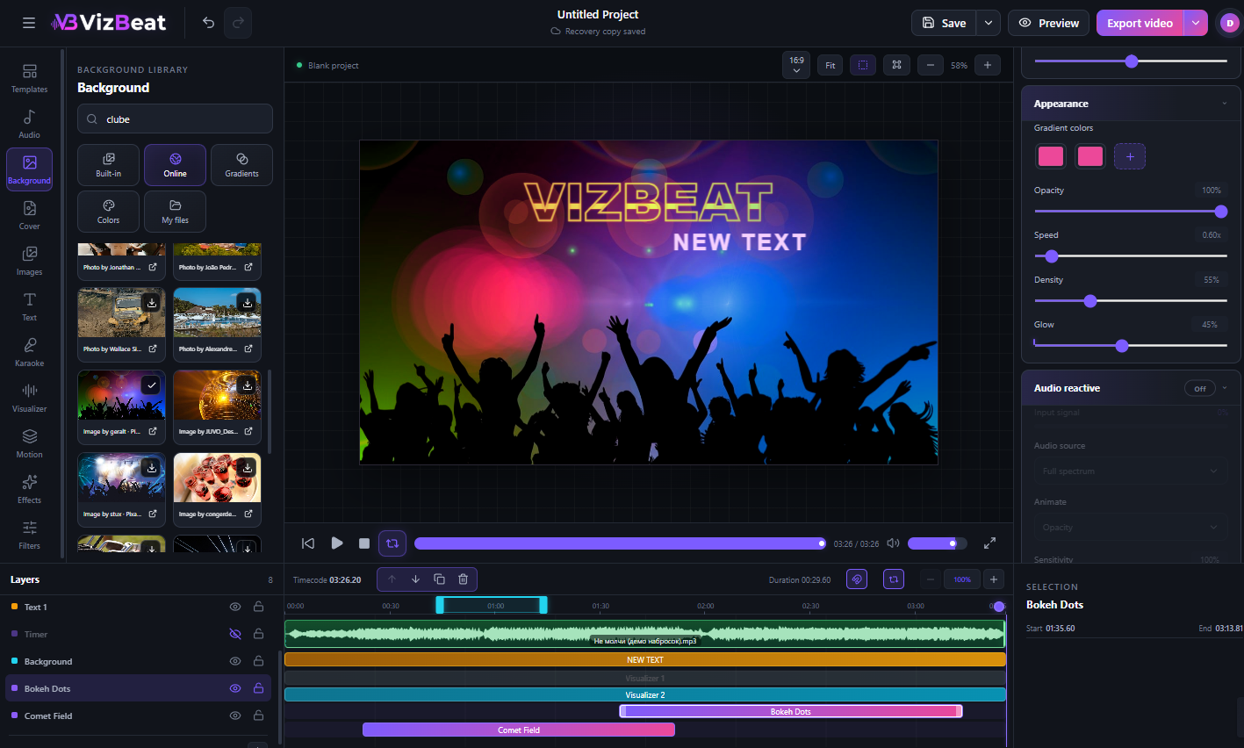Open the My files tab

[x=176, y=212]
